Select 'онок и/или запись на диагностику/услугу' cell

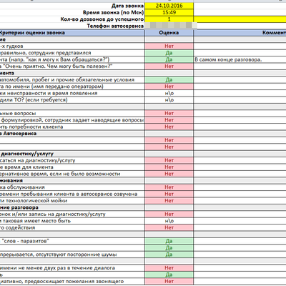pyautogui.click(x=72, y=214)
